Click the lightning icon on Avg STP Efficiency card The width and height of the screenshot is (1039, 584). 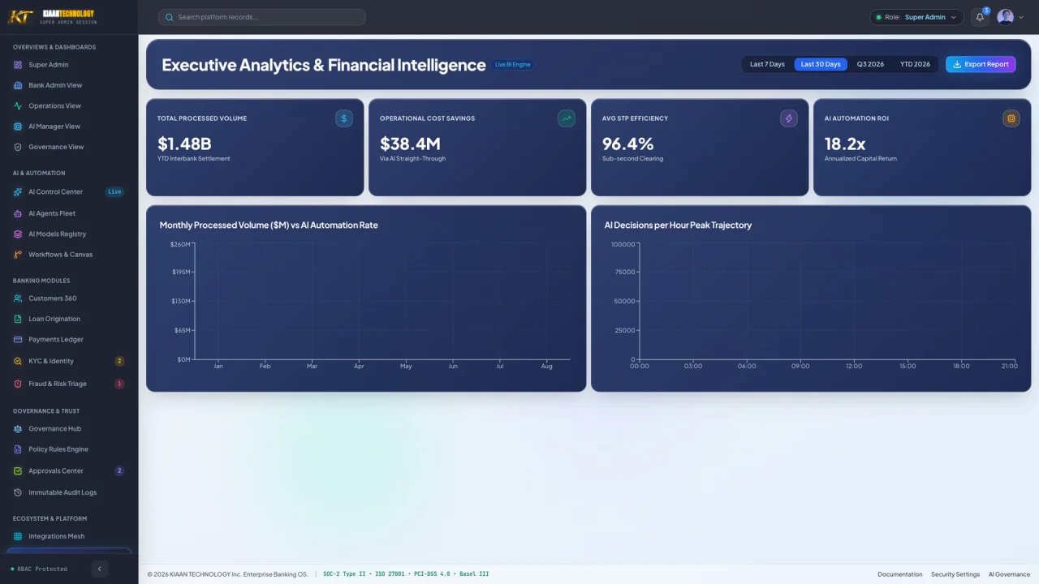(x=789, y=118)
